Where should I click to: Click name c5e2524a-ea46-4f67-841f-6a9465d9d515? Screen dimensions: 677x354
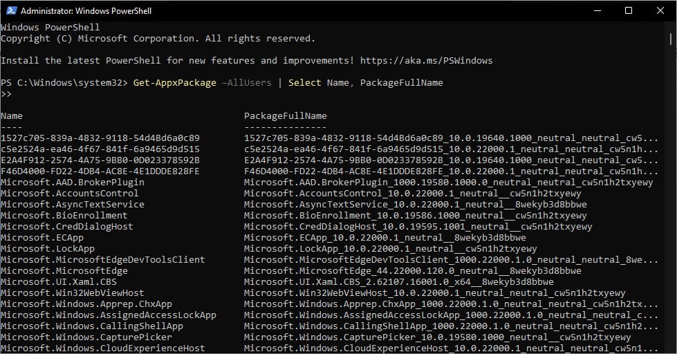point(100,149)
